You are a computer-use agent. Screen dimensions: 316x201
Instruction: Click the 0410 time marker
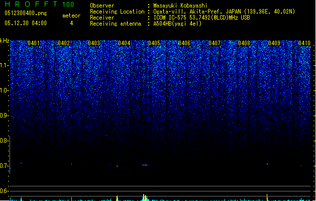[304, 43]
